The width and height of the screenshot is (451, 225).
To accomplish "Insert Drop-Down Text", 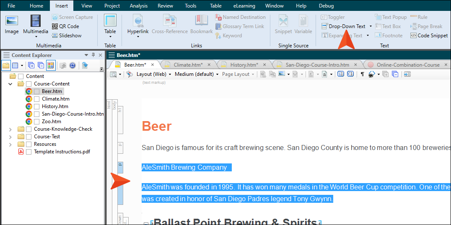I will 343,26.
